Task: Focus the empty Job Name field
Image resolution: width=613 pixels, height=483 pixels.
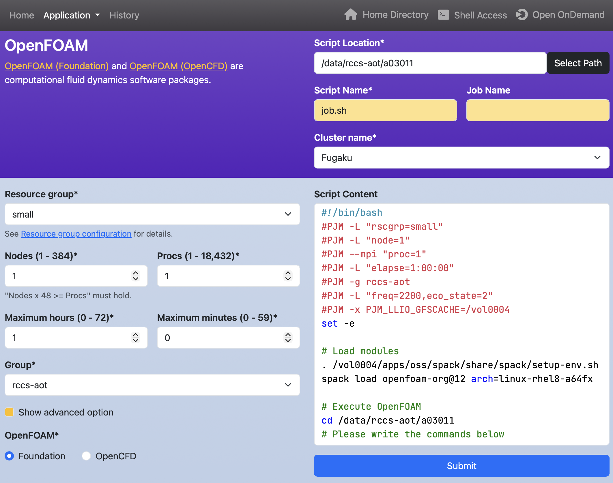Action: tap(538, 110)
